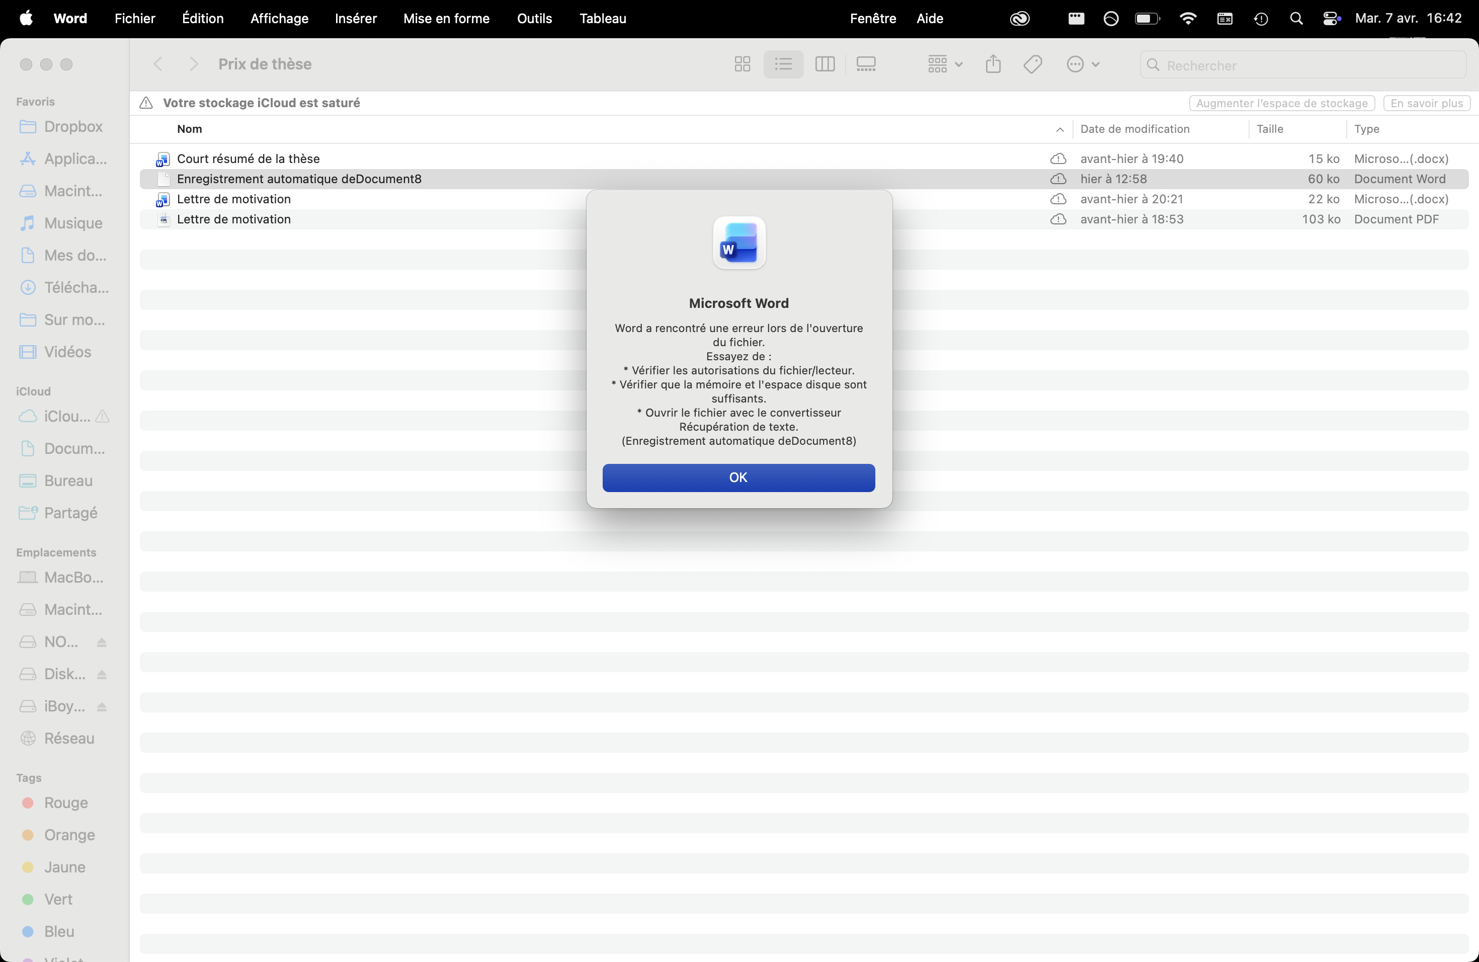Select Court résumé de la thèse file

click(804, 158)
